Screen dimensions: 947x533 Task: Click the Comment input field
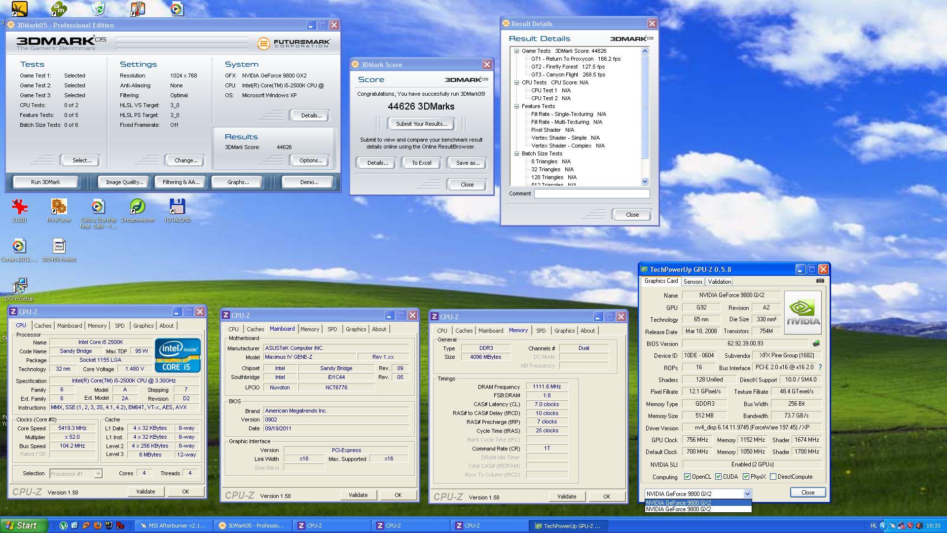pos(591,194)
